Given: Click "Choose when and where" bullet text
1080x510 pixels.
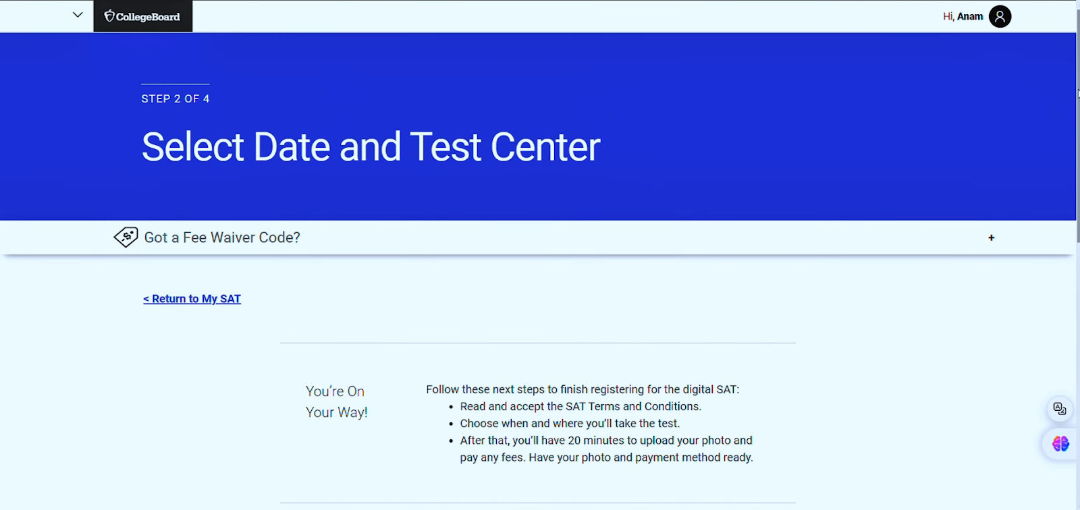Looking at the screenshot, I should tap(570, 423).
